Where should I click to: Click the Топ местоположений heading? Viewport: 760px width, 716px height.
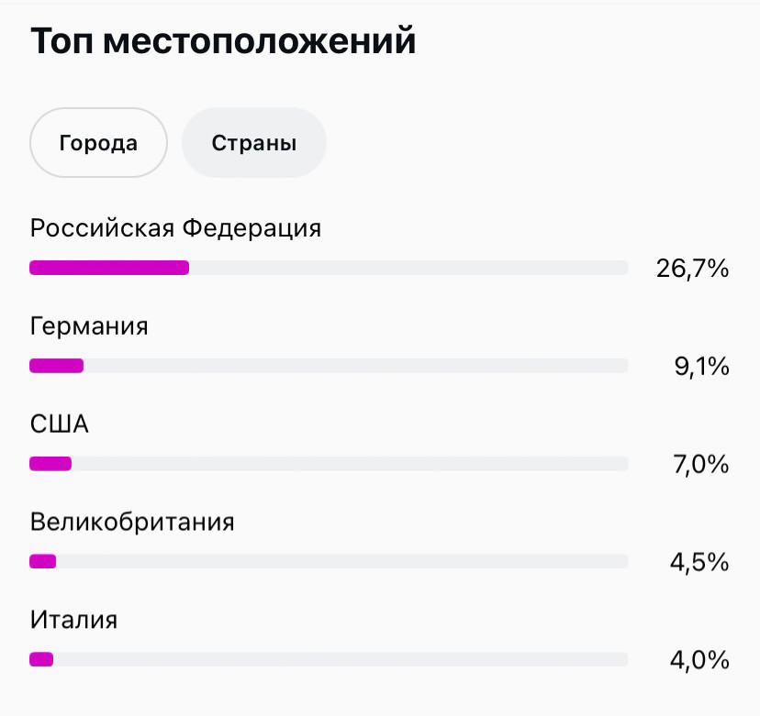point(222,40)
